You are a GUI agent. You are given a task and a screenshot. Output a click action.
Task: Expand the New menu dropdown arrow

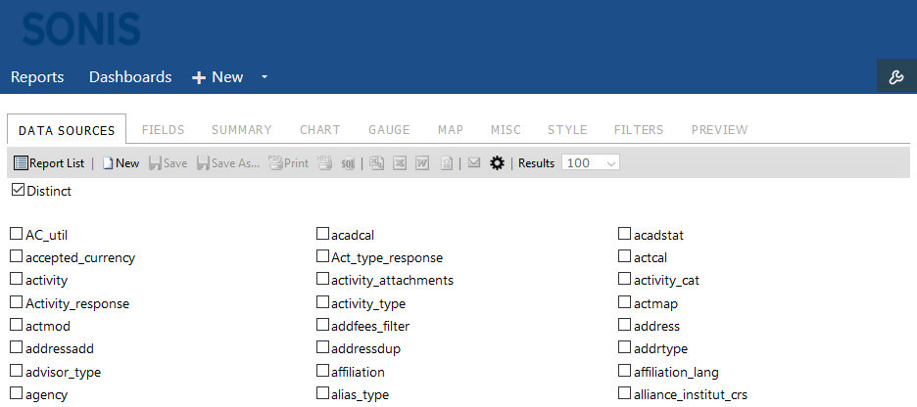265,76
